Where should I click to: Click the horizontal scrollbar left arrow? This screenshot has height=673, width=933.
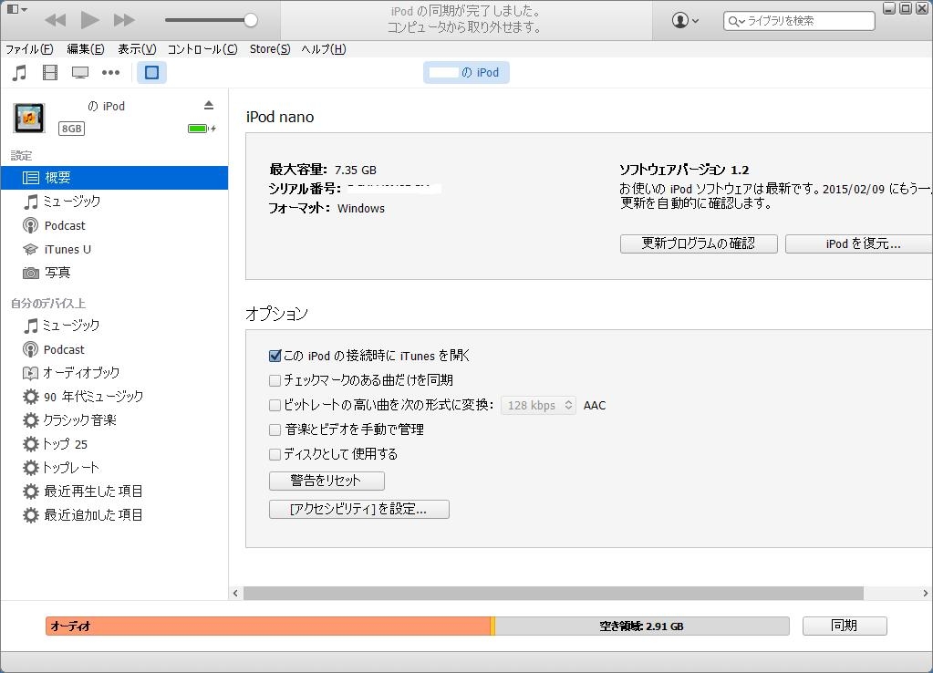pyautogui.click(x=235, y=593)
